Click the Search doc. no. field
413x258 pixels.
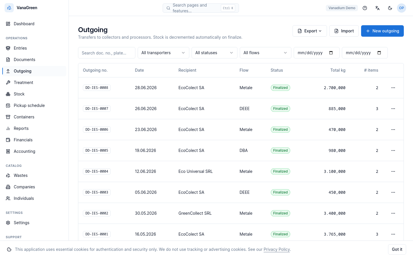click(x=107, y=53)
